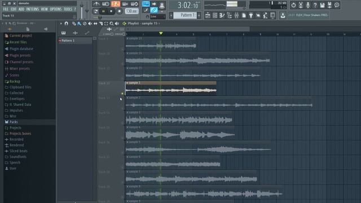Viewport: 361px width, 203px height.
Task: Open the mixer icon
Action: [236, 15]
